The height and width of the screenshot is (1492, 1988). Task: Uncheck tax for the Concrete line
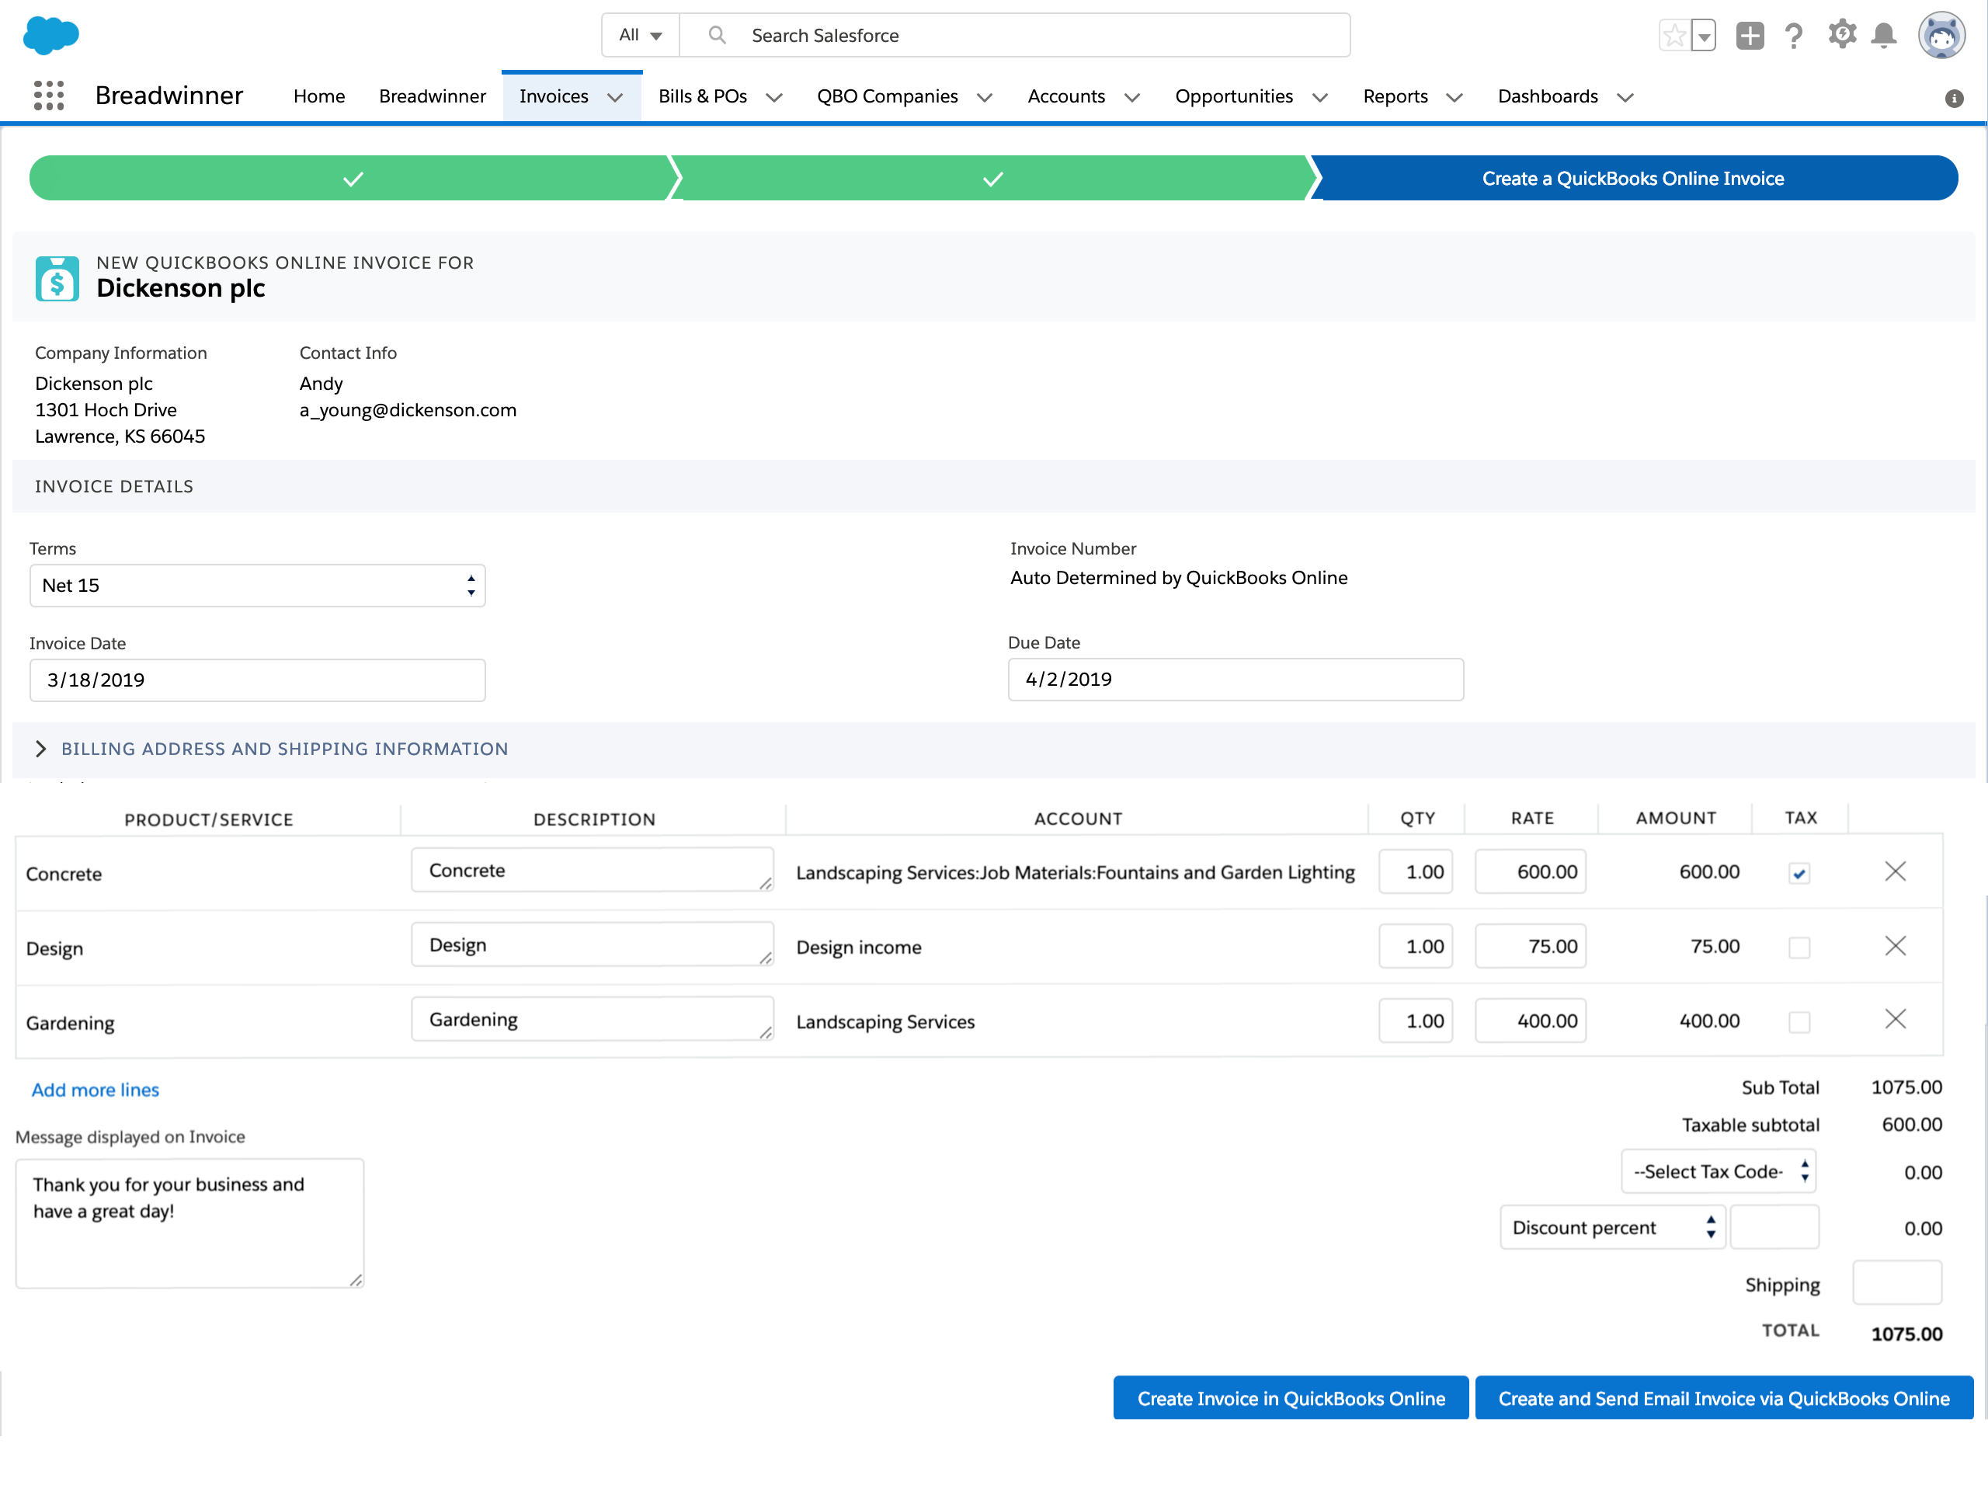tap(1799, 874)
